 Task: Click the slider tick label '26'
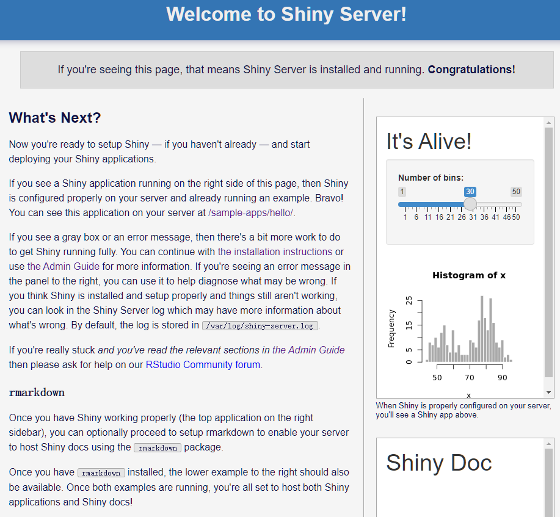coord(462,217)
